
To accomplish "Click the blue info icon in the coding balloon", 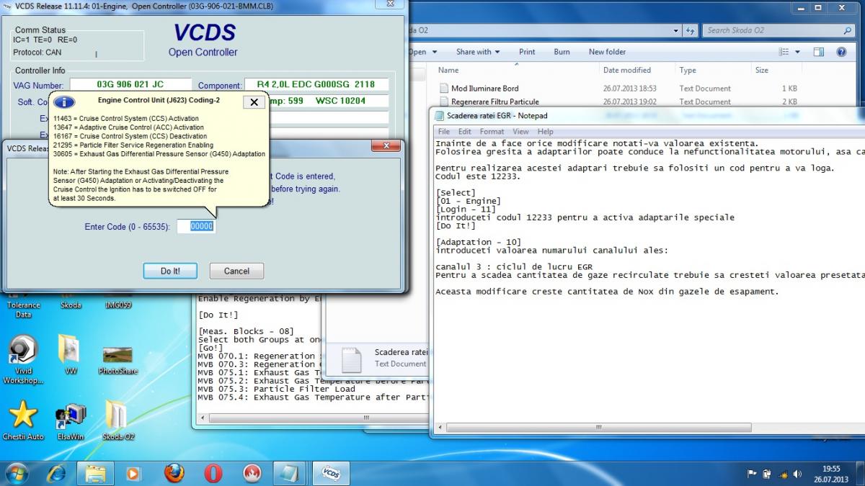I will click(x=65, y=102).
